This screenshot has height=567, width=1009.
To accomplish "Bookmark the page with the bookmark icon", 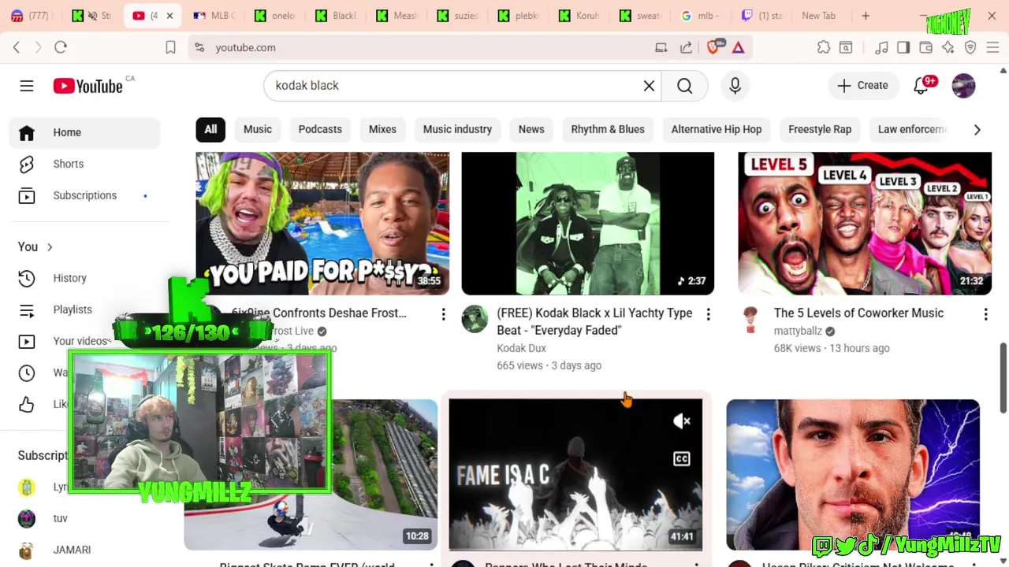I will pyautogui.click(x=170, y=47).
